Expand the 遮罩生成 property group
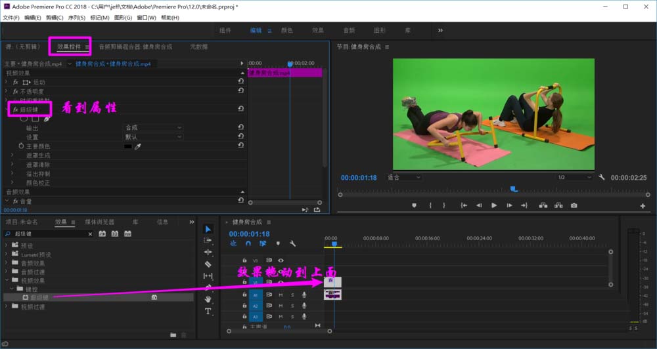 (12, 155)
